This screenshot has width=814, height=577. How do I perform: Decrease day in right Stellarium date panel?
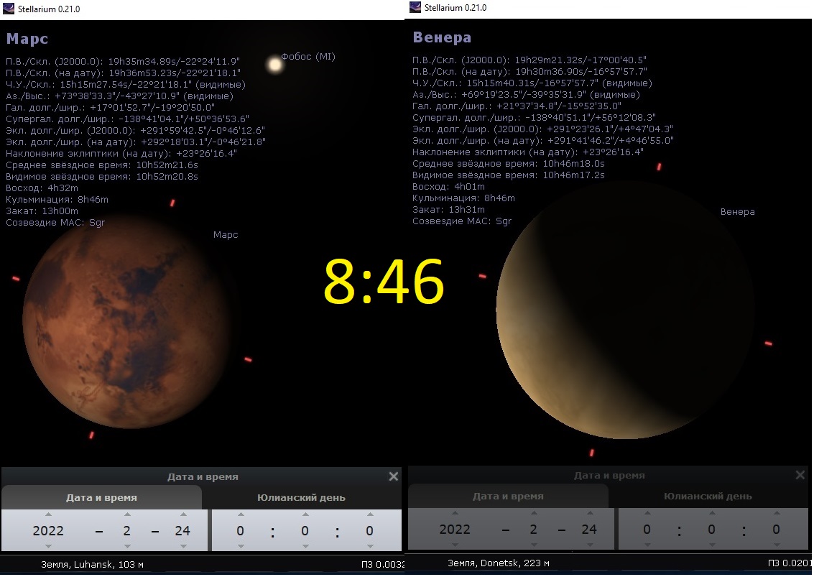tap(590, 545)
